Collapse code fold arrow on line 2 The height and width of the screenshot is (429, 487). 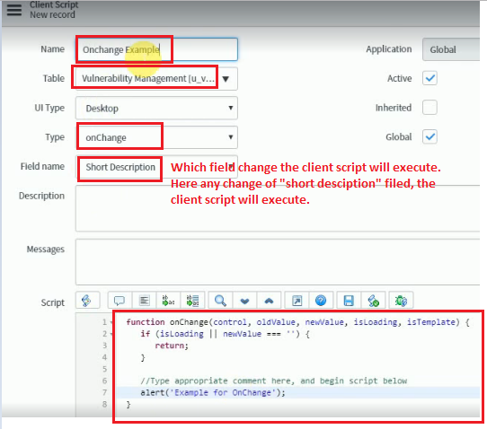[111, 334]
